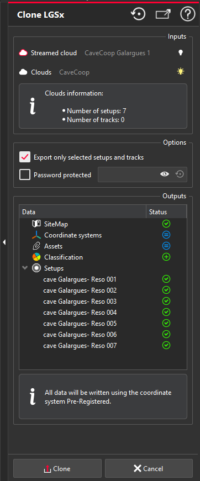Click the status check for Reso 002
Screen dimensions: 200x481
166,290
